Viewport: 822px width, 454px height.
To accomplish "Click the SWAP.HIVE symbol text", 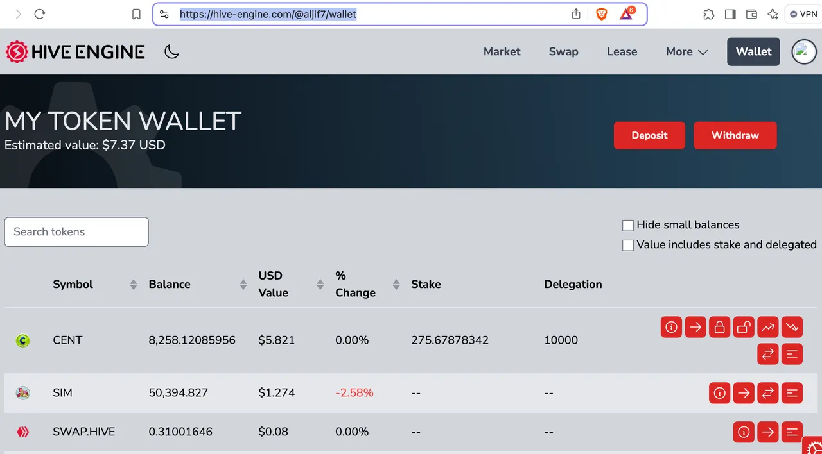I will pyautogui.click(x=84, y=432).
